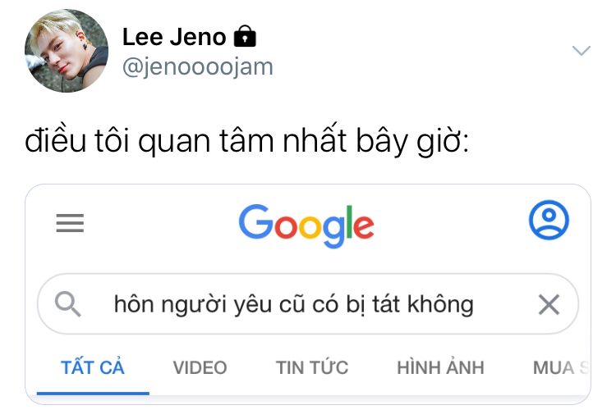
Task: Tap the Google account profile icon
Action: point(549,220)
